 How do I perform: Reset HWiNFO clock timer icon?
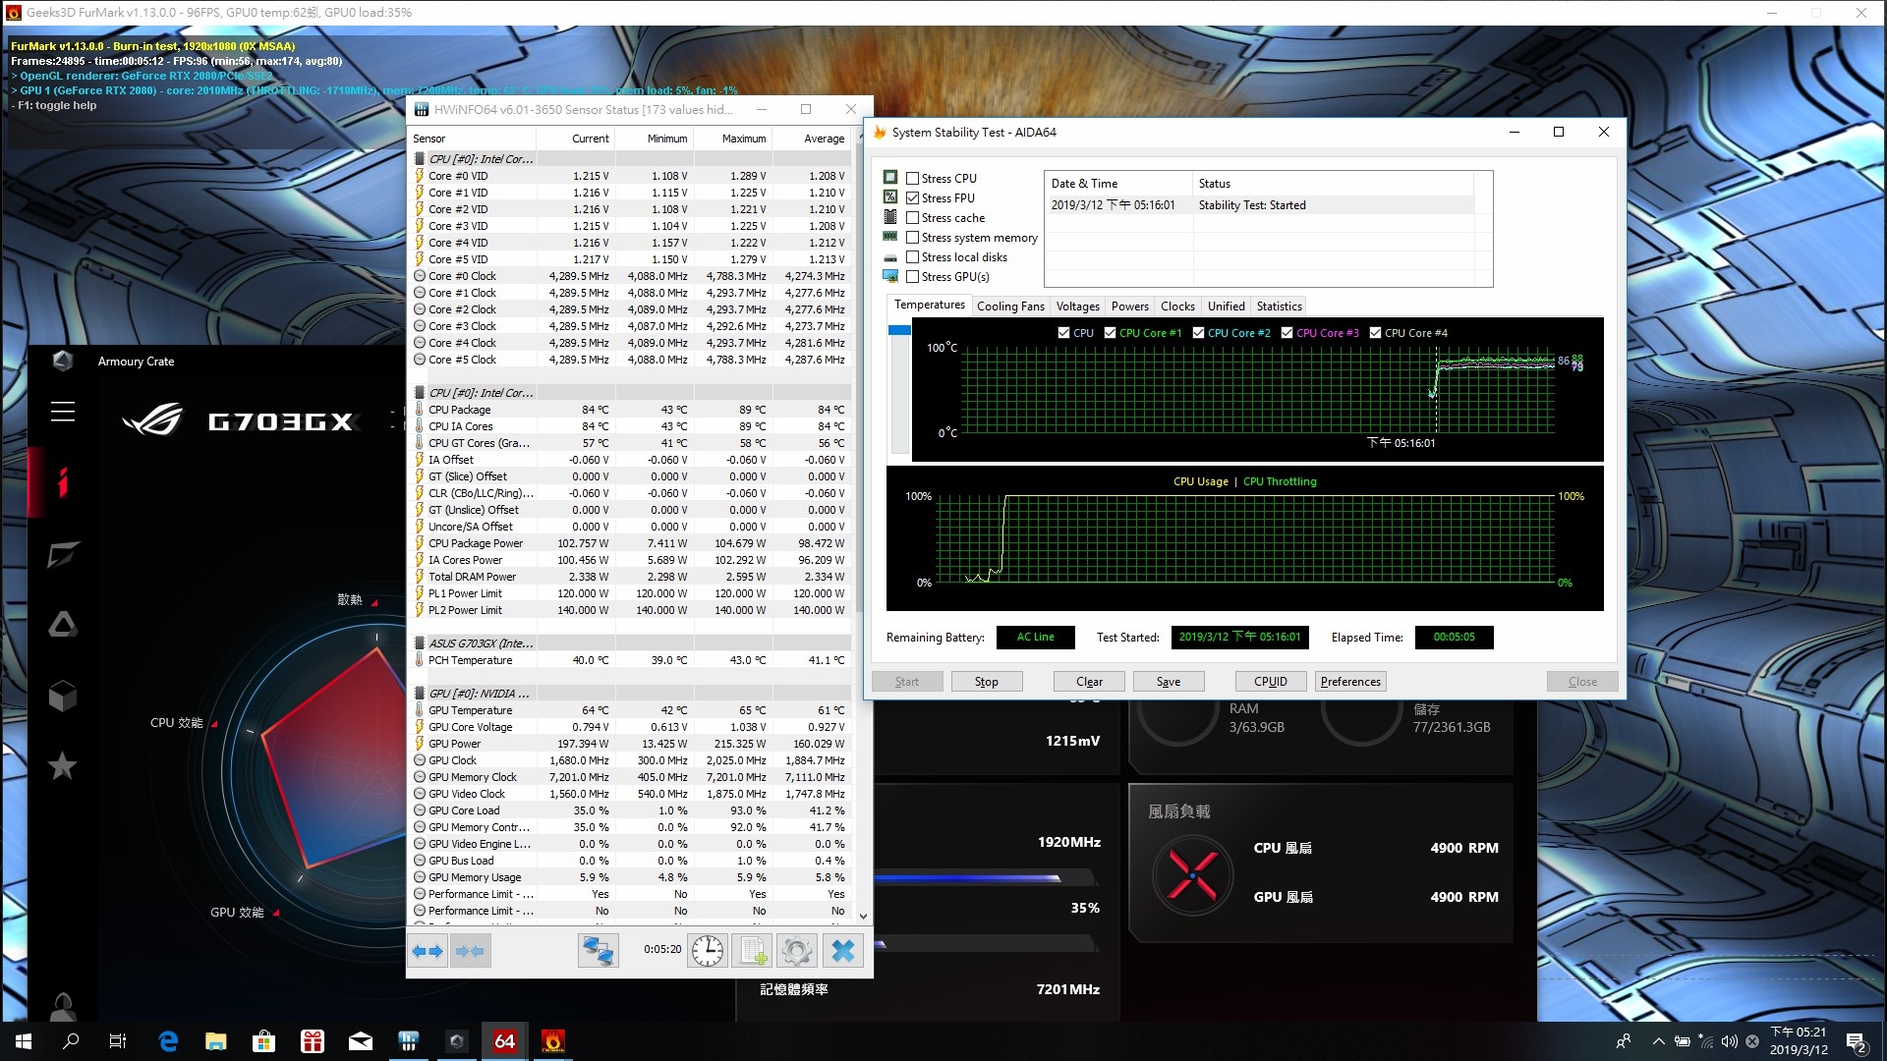tap(708, 951)
